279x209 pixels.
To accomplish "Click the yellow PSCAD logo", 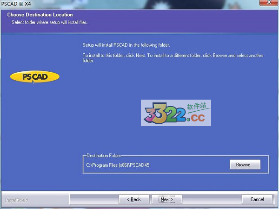I will tap(35, 76).
